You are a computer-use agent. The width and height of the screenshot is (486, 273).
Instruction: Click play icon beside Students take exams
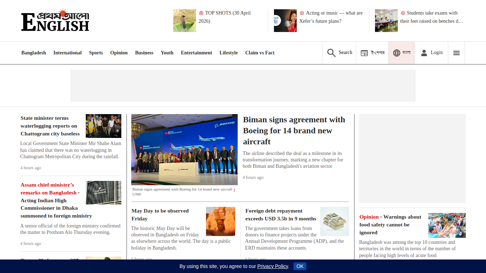click(403, 13)
